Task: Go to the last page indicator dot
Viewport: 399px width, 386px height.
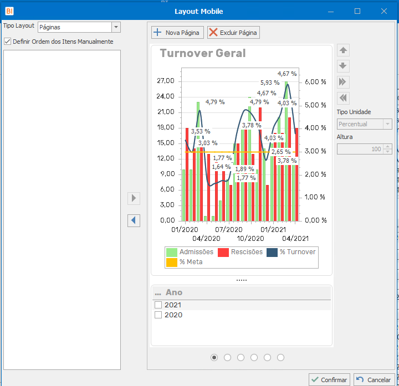Action: 280,358
